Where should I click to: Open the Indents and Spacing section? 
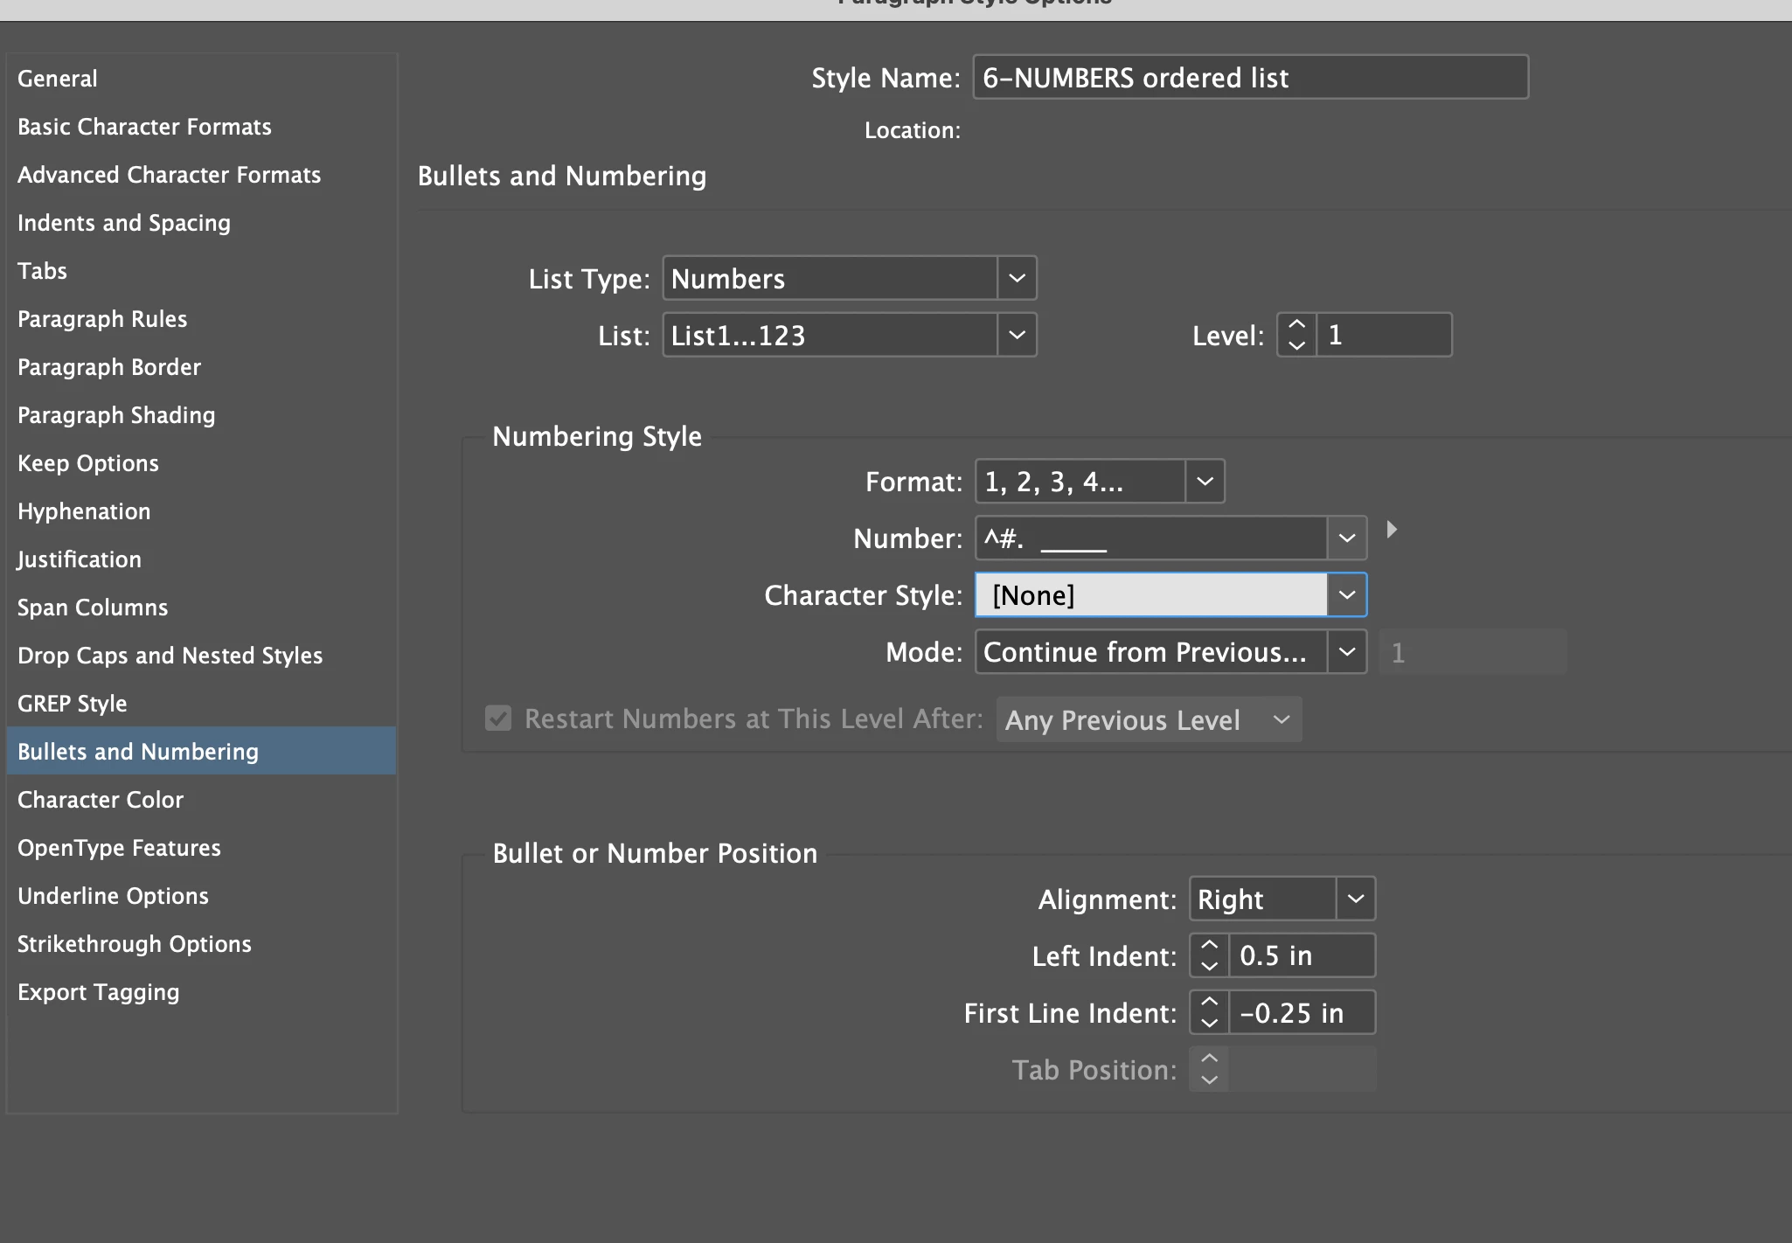pyautogui.click(x=124, y=223)
